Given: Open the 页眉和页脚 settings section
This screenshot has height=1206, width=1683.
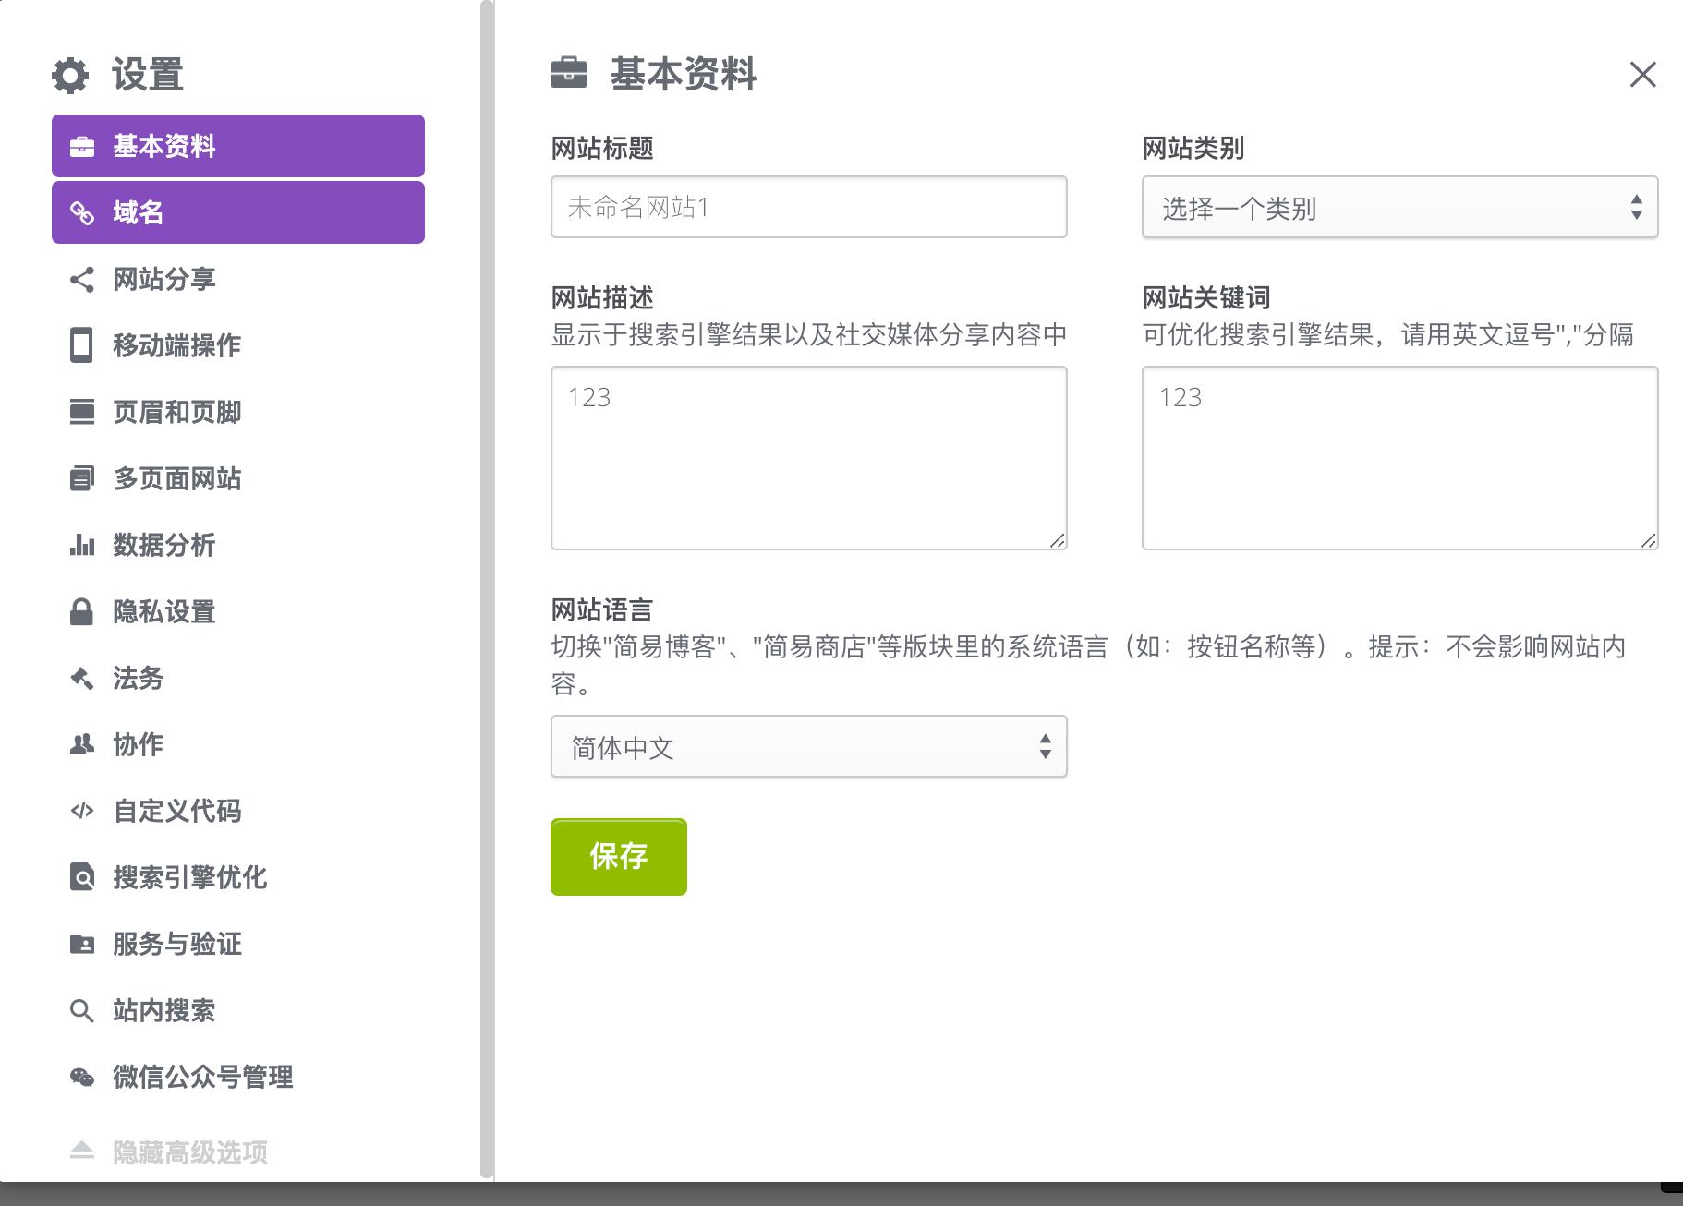Looking at the screenshot, I should [x=176, y=412].
